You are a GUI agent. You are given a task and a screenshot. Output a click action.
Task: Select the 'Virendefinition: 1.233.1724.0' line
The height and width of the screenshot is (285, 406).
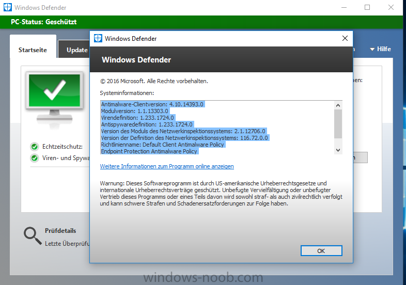click(137, 118)
